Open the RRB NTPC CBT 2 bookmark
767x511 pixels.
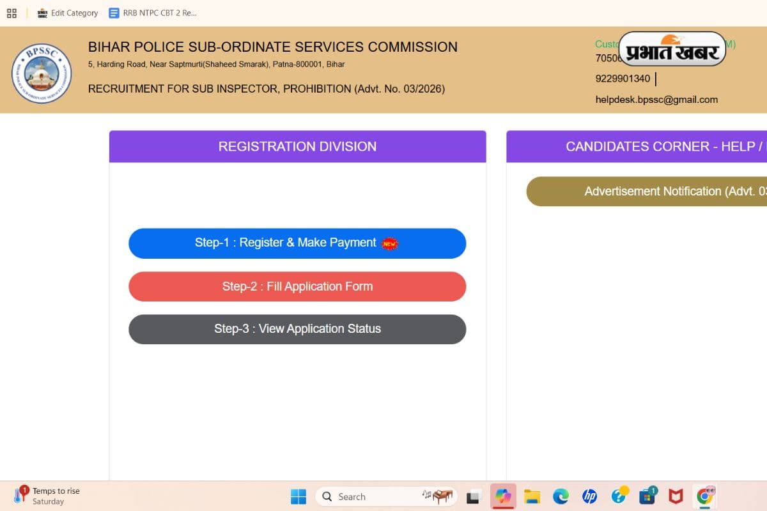click(153, 13)
